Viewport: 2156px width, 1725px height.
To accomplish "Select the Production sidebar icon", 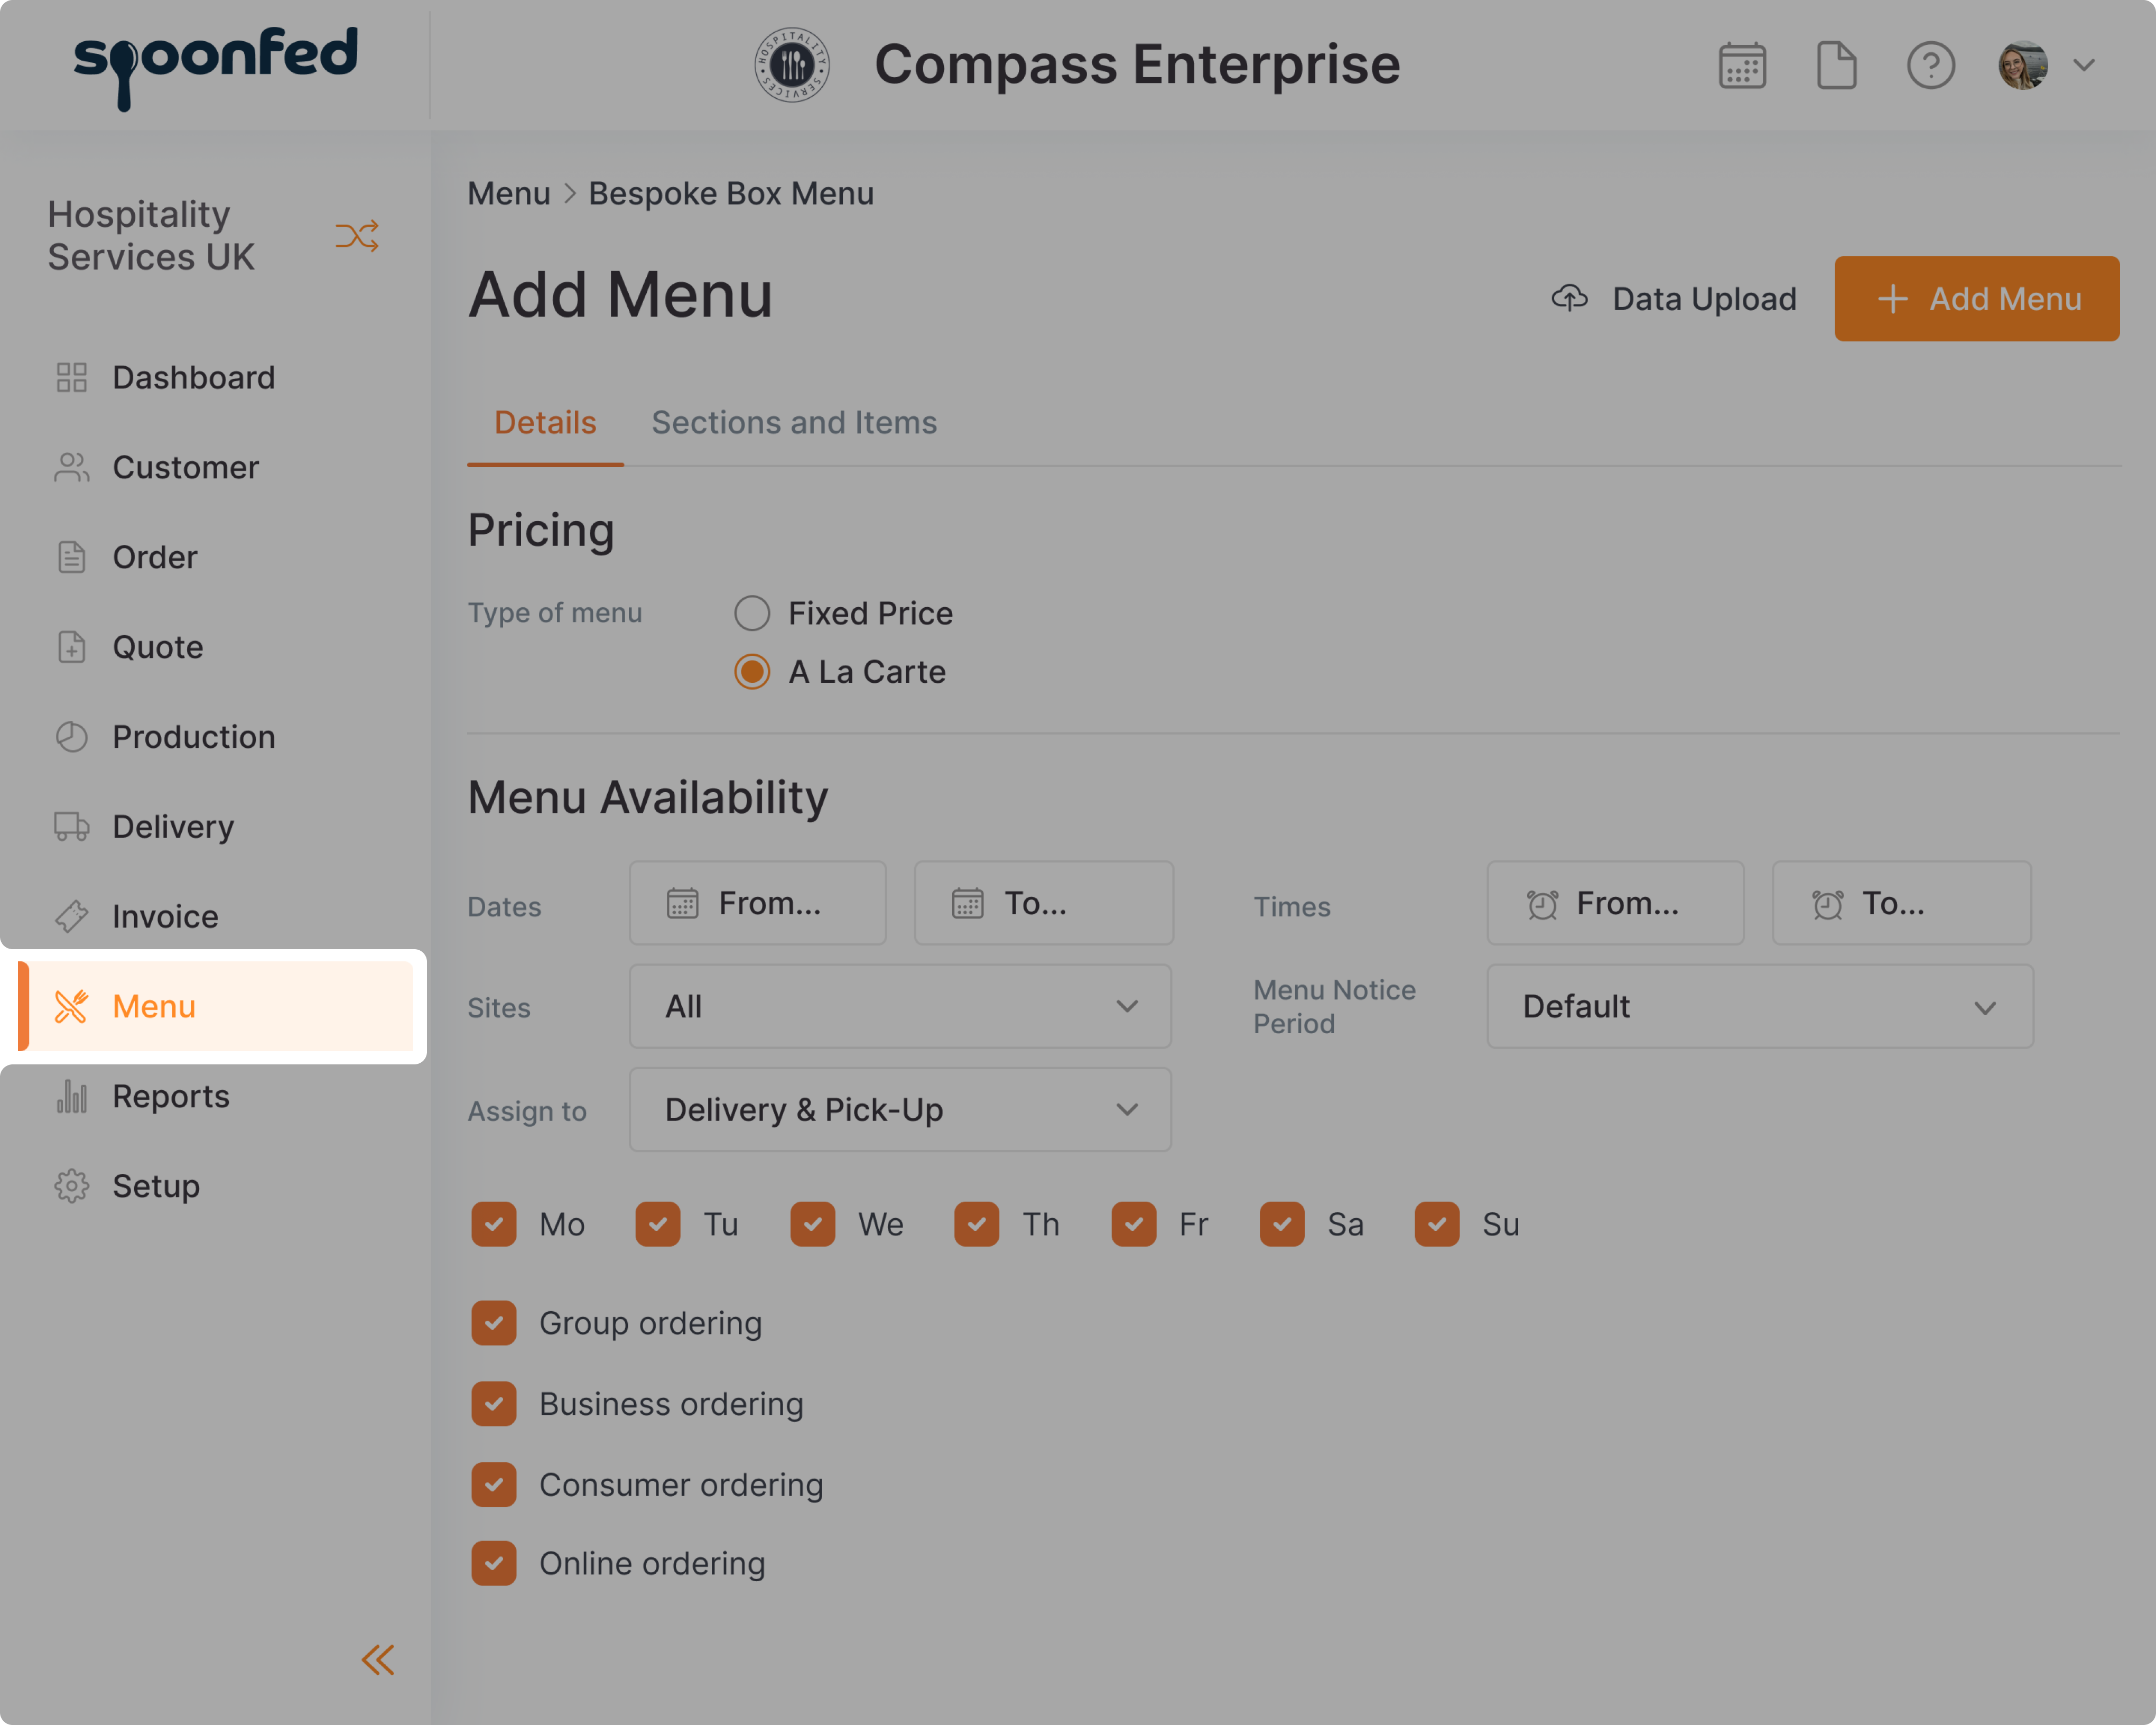I will tap(71, 737).
